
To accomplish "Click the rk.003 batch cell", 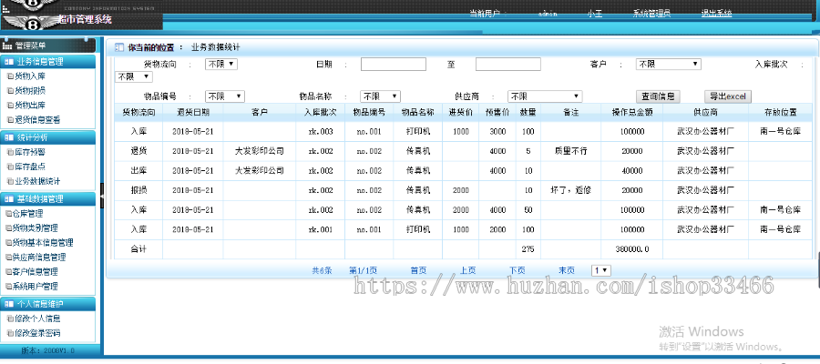I will pos(321,132).
